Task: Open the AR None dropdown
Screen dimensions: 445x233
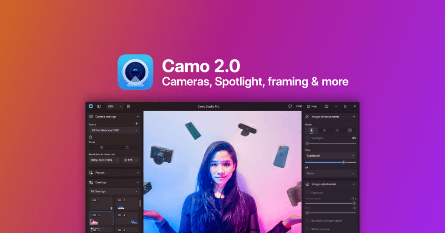Action: tap(331, 173)
